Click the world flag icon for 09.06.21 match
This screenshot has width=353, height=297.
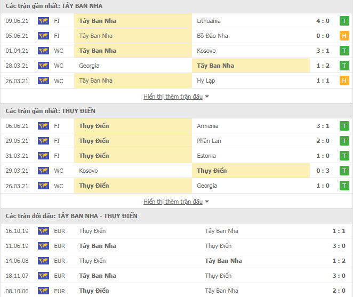pyautogui.click(x=43, y=21)
